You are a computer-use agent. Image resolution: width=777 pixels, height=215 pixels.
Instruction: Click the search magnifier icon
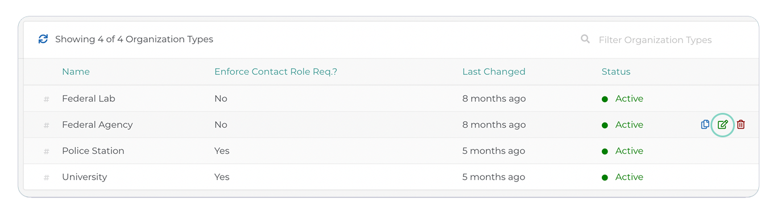585,39
